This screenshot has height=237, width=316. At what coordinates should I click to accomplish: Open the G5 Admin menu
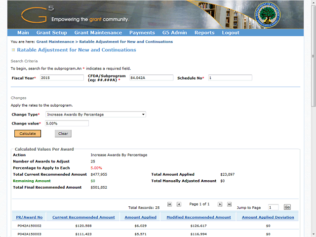click(174, 33)
